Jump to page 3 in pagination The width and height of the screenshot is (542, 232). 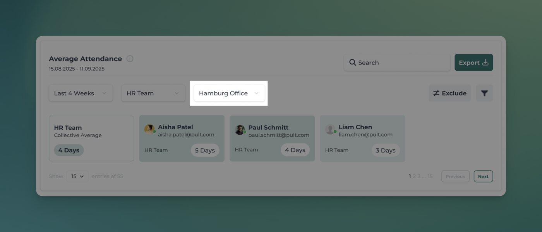pyautogui.click(x=419, y=176)
